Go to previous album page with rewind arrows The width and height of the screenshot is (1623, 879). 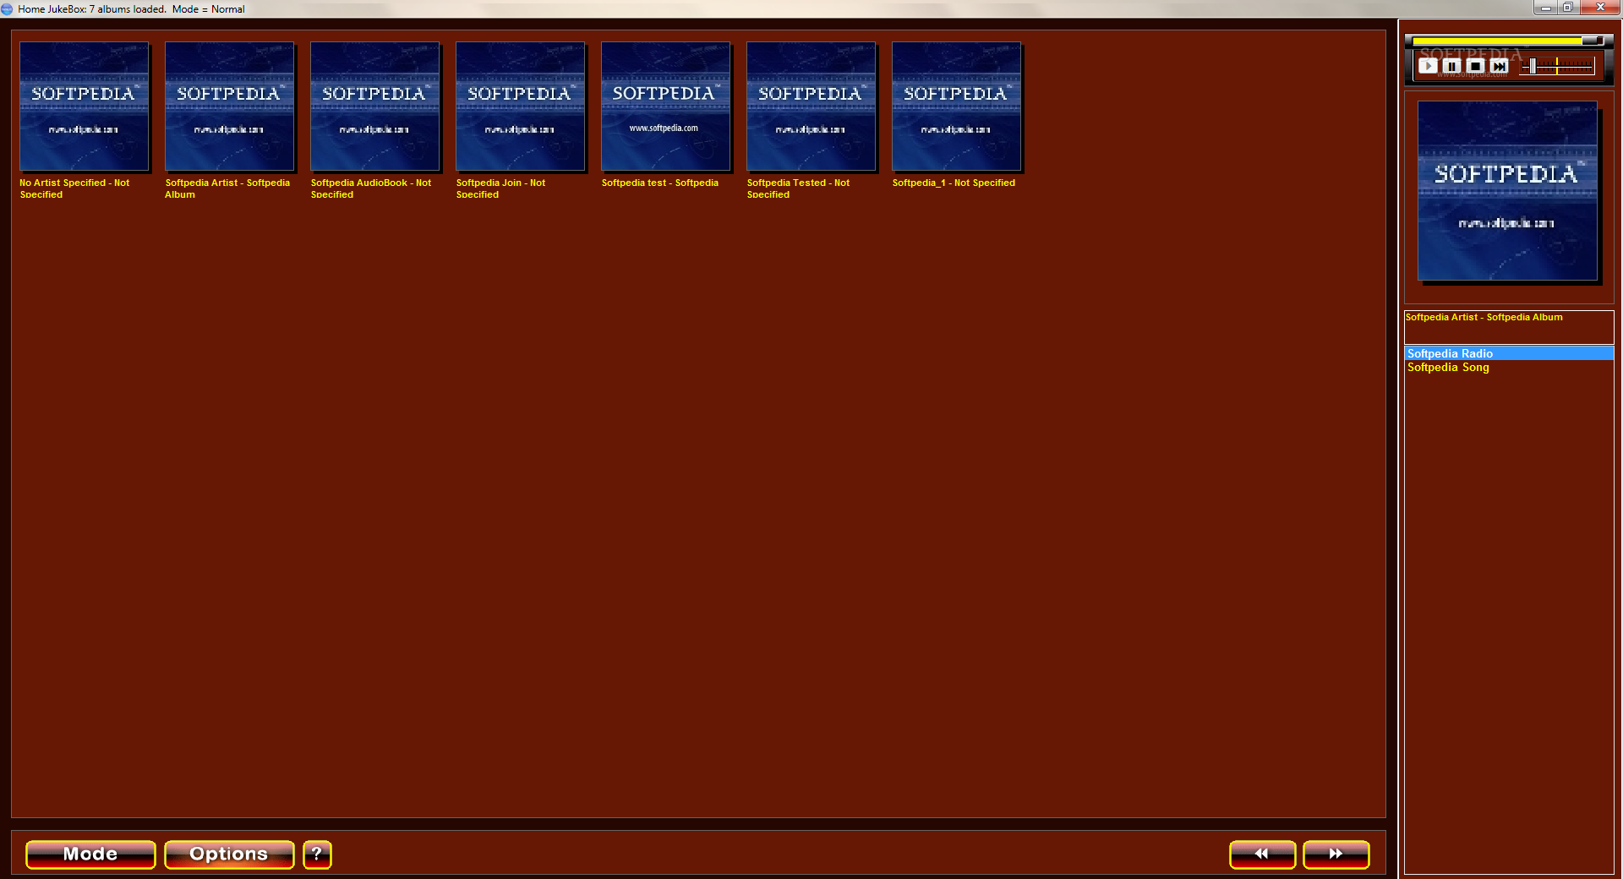(1262, 854)
